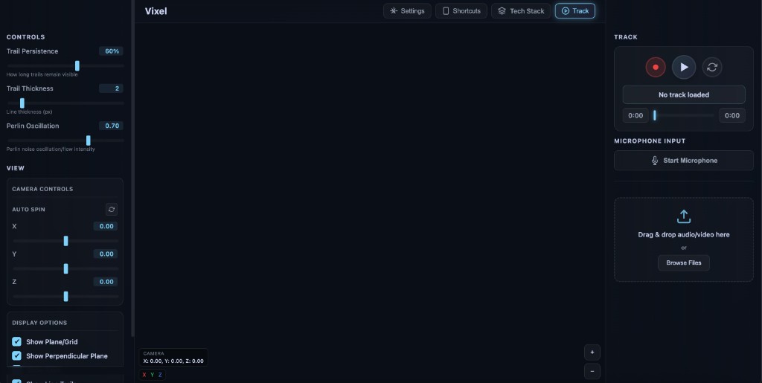The image size is (762, 383).
Task: Adjust the auto spin Z slider
Action: (x=65, y=296)
